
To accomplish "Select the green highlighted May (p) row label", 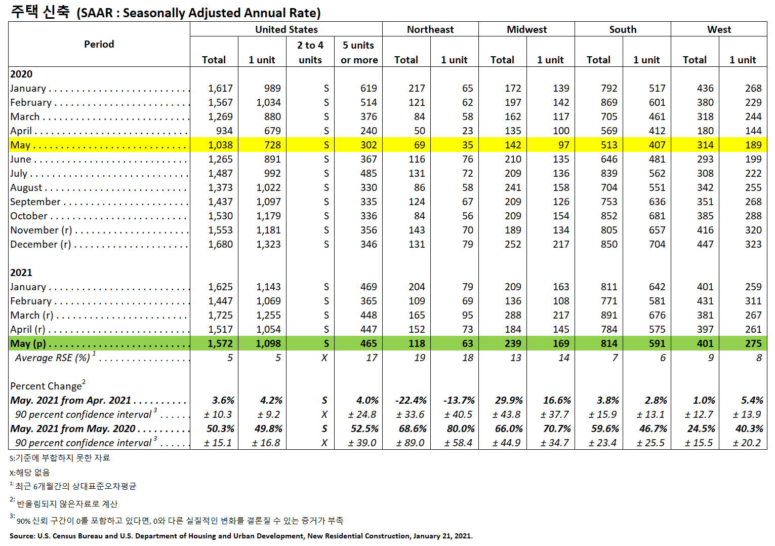I will [x=28, y=343].
